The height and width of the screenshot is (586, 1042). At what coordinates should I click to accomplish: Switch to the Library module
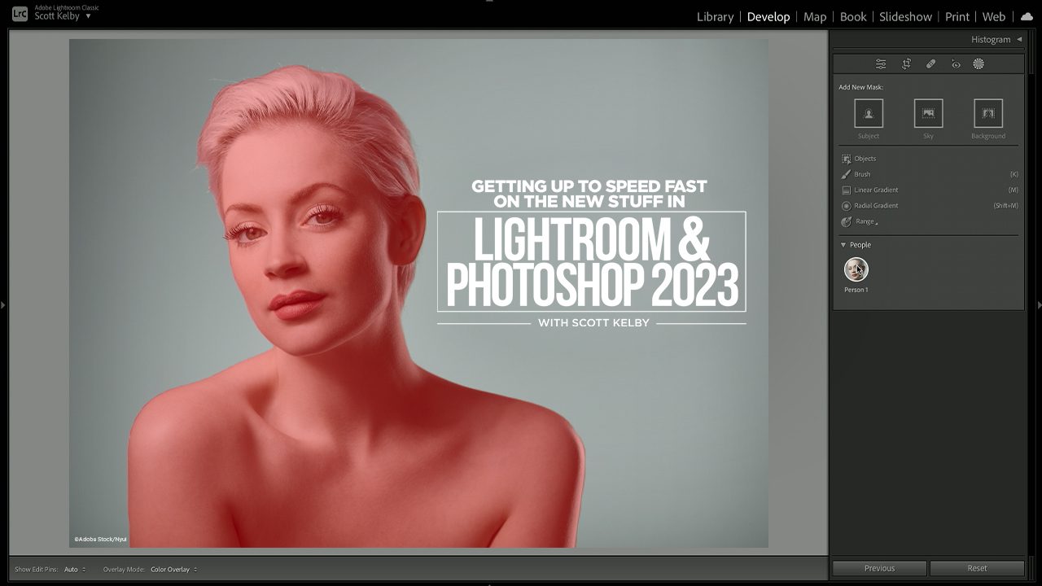[x=716, y=16]
